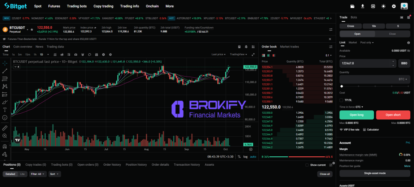Enable the TP/SL checkbox
This screenshot has width=414, height=187.
pyautogui.click(x=342, y=100)
